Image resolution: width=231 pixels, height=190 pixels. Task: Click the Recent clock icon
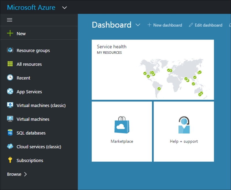(10, 78)
